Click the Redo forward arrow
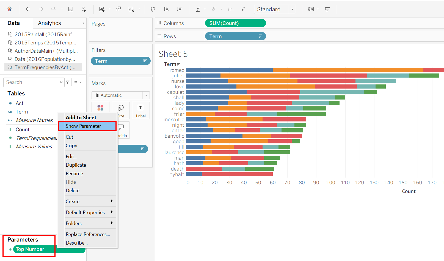 (41, 9)
